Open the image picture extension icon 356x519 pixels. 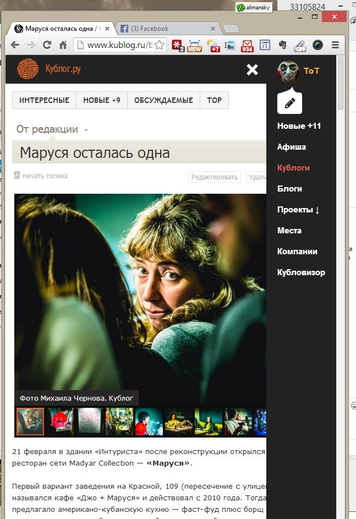tap(229, 45)
